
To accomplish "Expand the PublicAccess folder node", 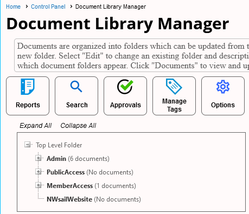I will click(x=38, y=172).
